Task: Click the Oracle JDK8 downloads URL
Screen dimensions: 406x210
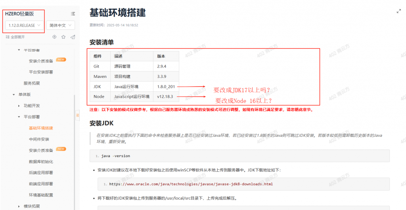Action: pyautogui.click(x=191, y=184)
